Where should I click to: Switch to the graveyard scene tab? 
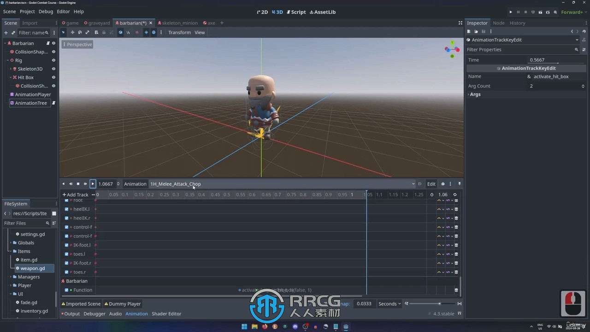tap(97, 23)
